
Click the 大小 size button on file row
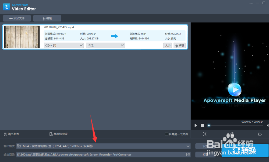(x=167, y=45)
